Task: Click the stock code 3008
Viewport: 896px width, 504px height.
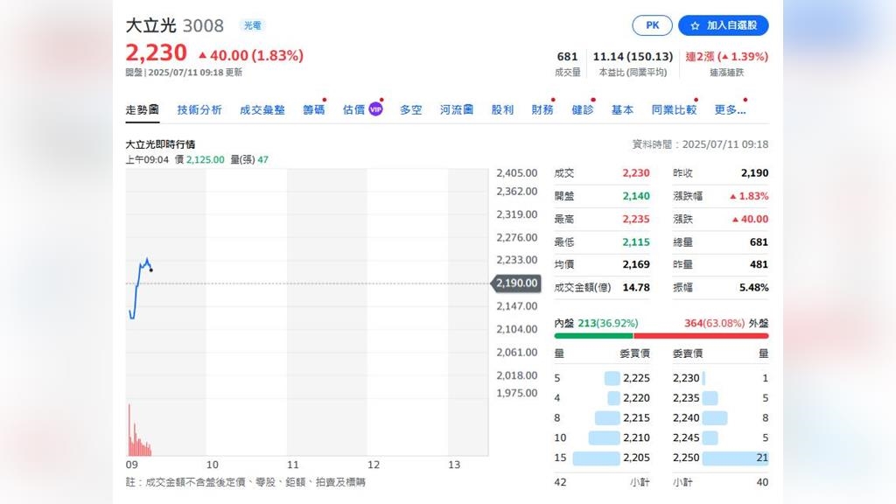Action: [203, 25]
